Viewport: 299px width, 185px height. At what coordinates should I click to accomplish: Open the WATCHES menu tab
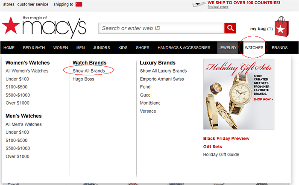coord(254,48)
